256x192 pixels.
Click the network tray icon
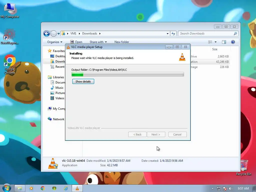coord(218,188)
